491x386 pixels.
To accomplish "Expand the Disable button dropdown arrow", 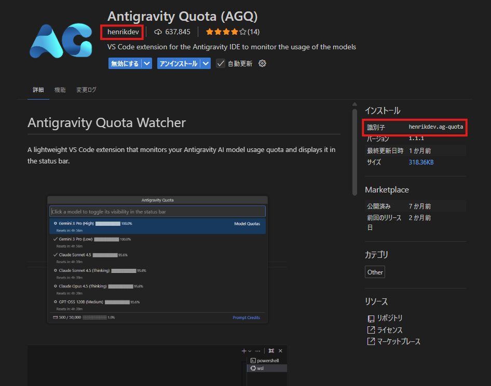I will point(147,63).
